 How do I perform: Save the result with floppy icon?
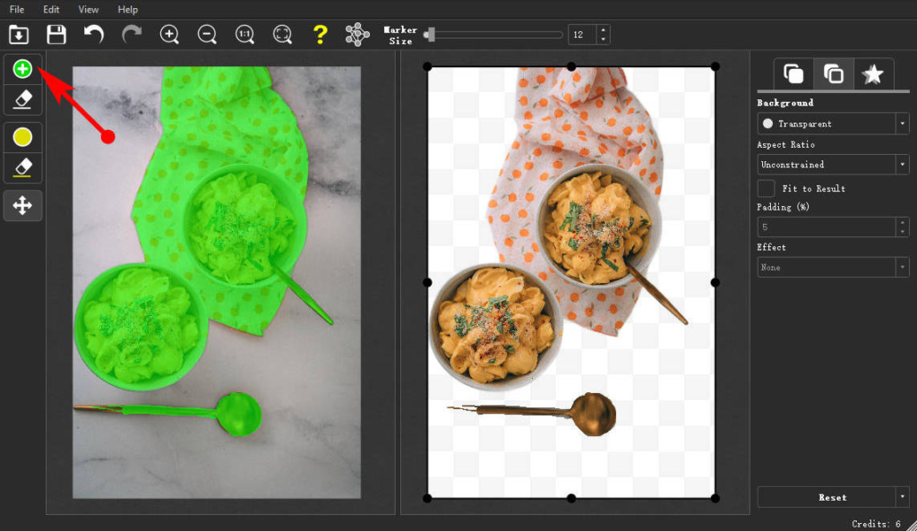click(56, 35)
